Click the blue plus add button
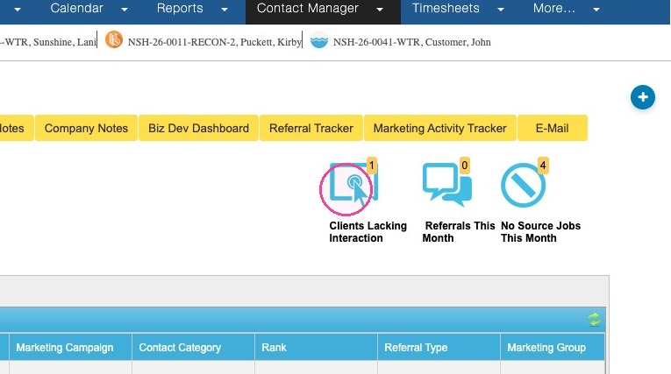Screen dimensions: 671x374 (642, 97)
